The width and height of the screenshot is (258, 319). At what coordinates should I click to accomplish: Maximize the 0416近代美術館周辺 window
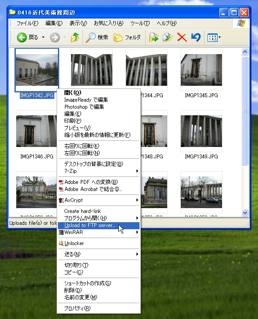tap(234, 13)
